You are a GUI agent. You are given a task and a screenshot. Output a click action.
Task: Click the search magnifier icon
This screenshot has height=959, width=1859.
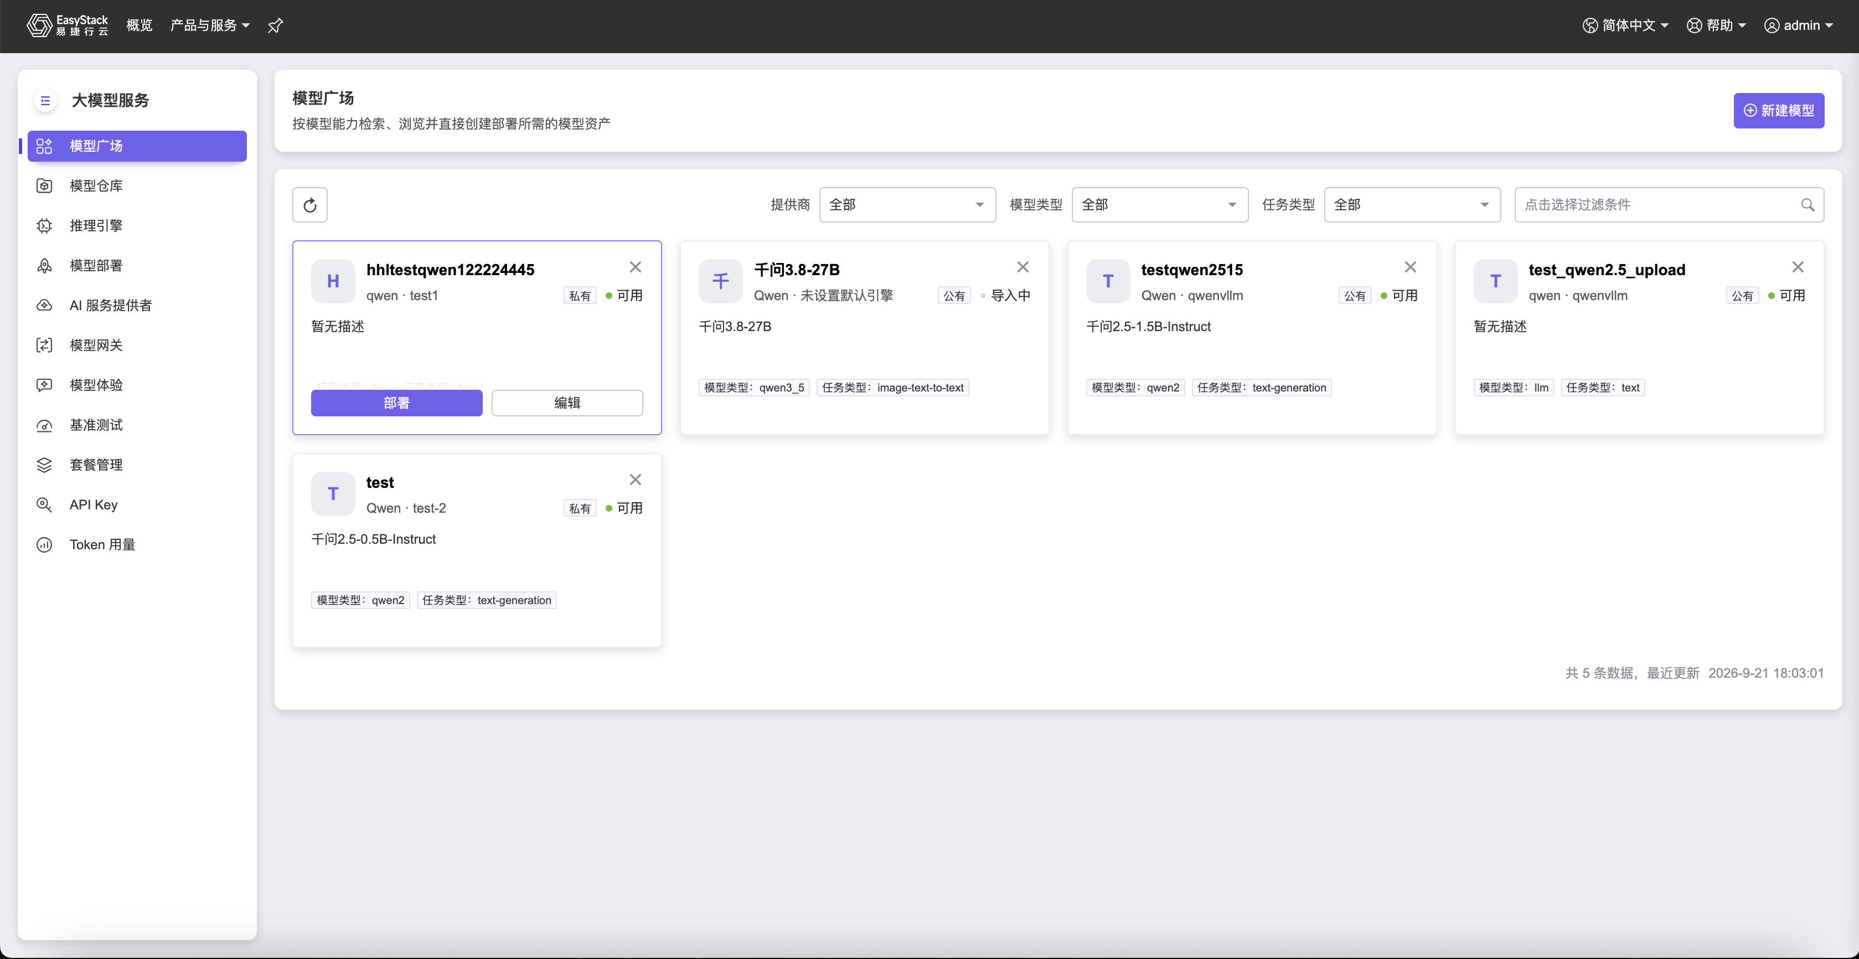[1807, 205]
